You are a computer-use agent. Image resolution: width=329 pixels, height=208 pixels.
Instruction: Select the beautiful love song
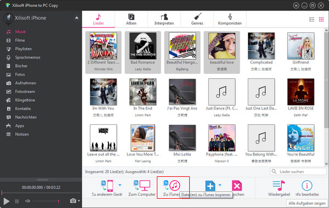click(x=222, y=53)
